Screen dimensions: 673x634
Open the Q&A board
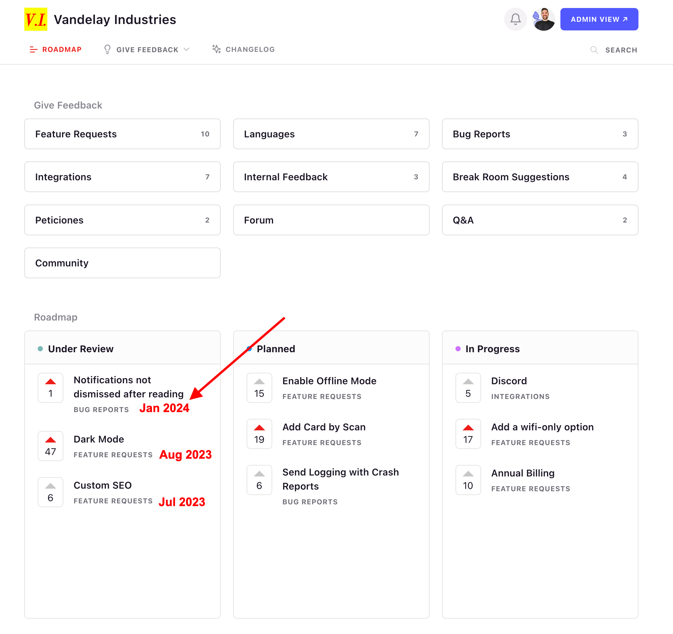click(x=540, y=220)
